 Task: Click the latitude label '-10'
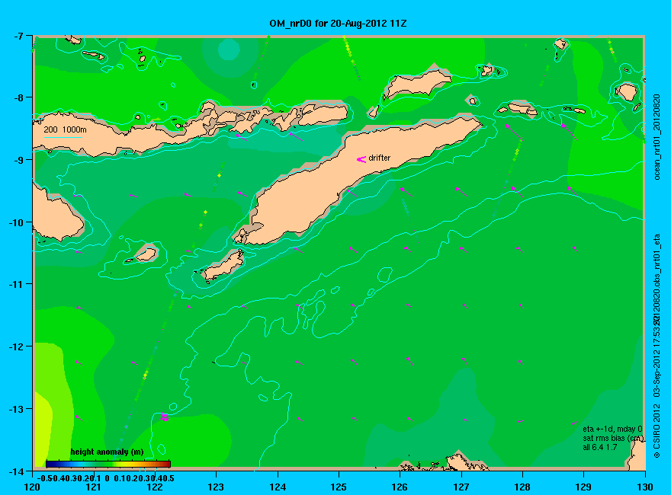pos(15,222)
